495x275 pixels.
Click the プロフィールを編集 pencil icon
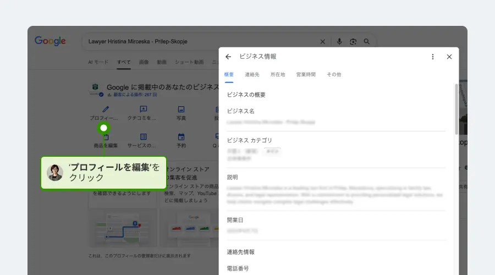(x=105, y=109)
